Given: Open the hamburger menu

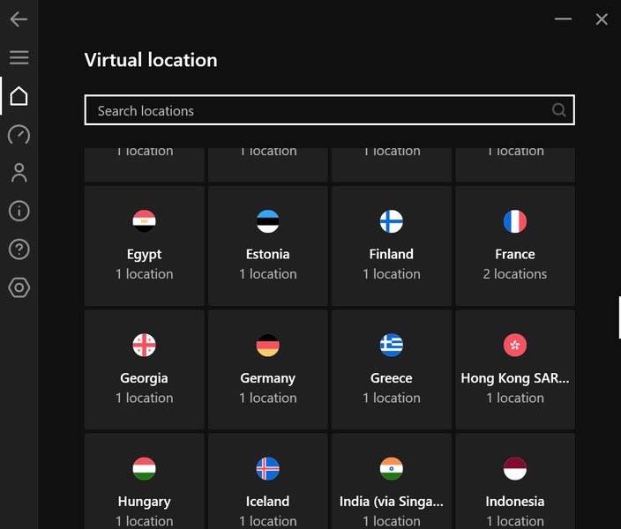Looking at the screenshot, I should click(19, 57).
